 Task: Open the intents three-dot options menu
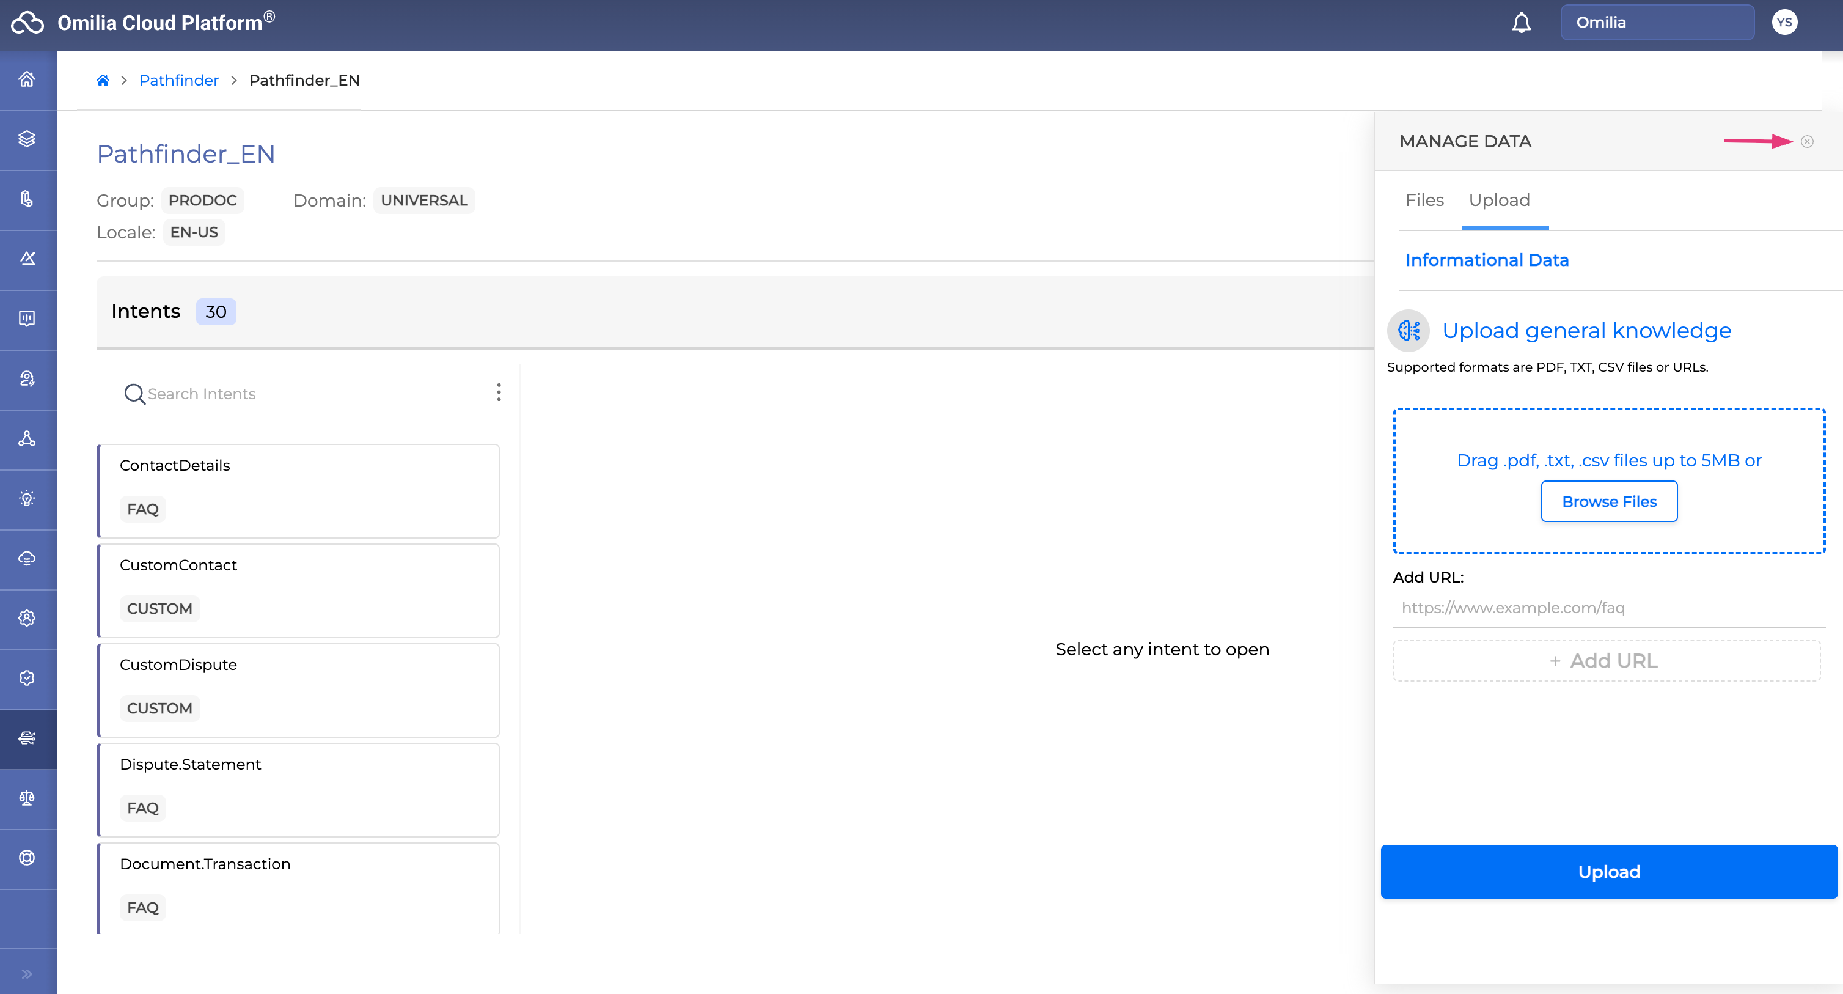click(499, 392)
